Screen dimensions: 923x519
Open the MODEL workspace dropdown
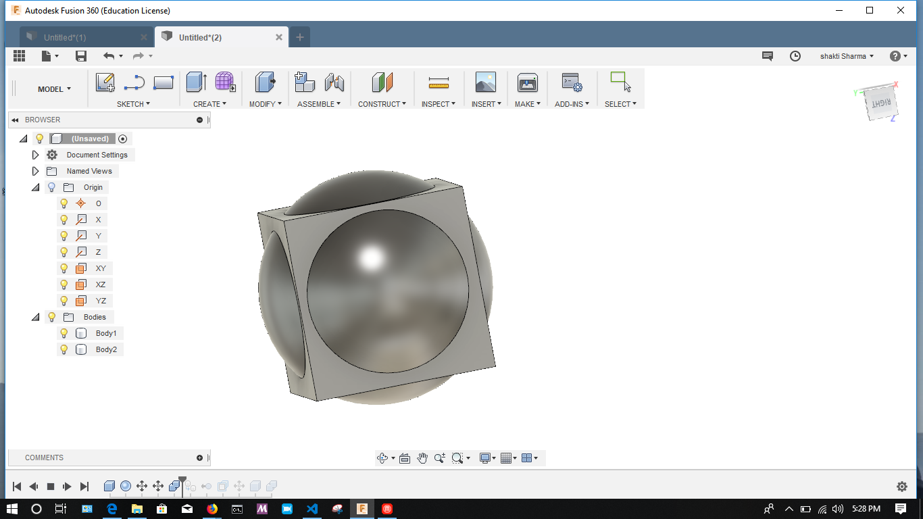click(54, 89)
